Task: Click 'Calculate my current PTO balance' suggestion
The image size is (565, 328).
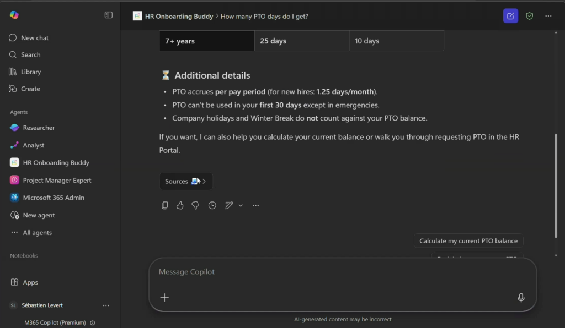Action: point(468,241)
